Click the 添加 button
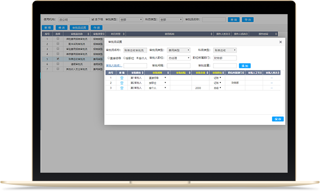The width and height of the screenshot is (320, 191). [245, 66]
